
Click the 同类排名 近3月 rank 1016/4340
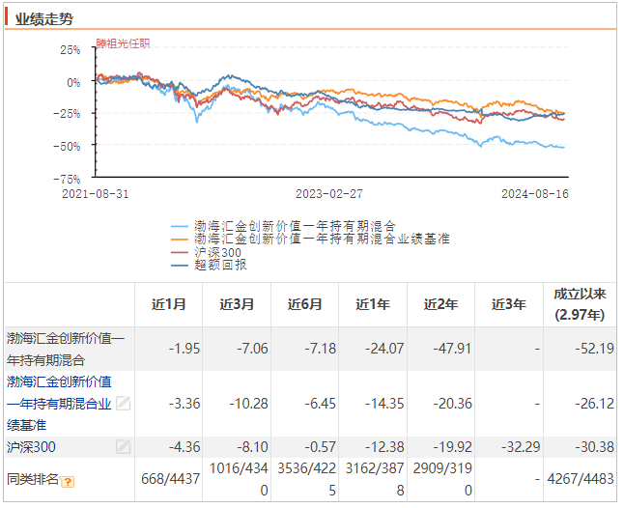pos(239,479)
